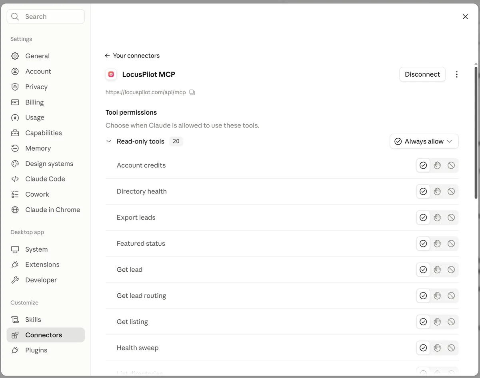The height and width of the screenshot is (378, 480).
Task: Open Usage settings
Action: click(46, 117)
